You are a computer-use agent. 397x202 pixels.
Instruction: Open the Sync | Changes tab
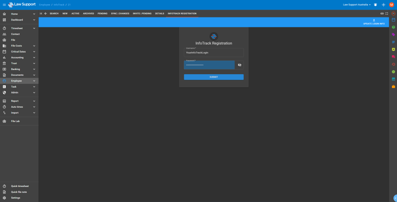click(x=120, y=14)
